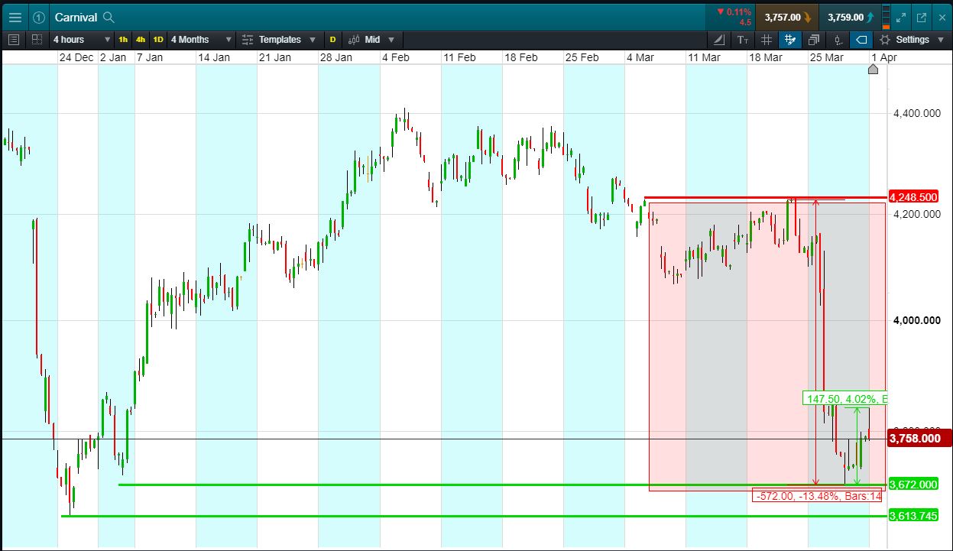Click the candlestick pattern tool icon
The image size is (953, 551).
pyautogui.click(x=838, y=40)
